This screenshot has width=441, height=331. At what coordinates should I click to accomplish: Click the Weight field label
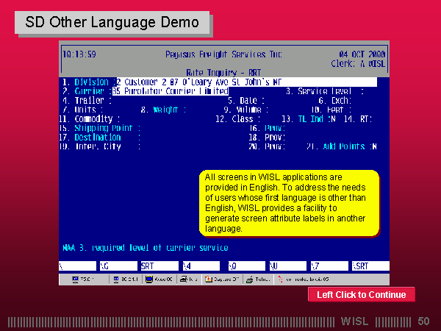(168, 110)
